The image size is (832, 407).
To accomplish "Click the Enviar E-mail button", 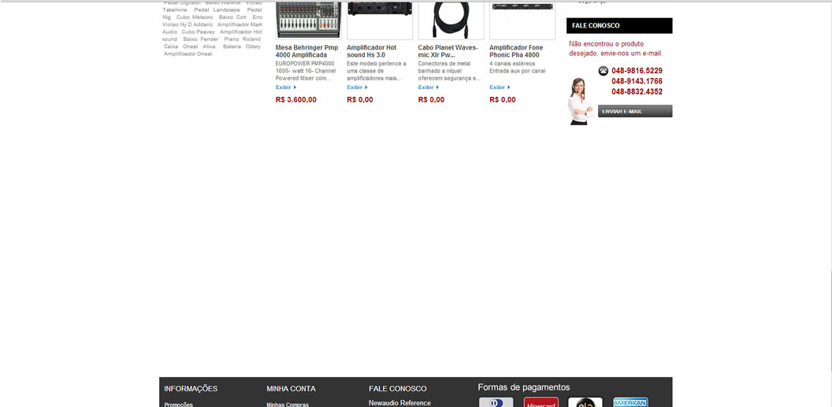I will click(x=634, y=111).
